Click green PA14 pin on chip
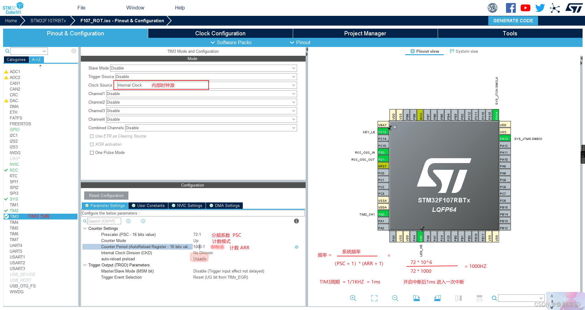585x310 pixels. tap(496, 115)
